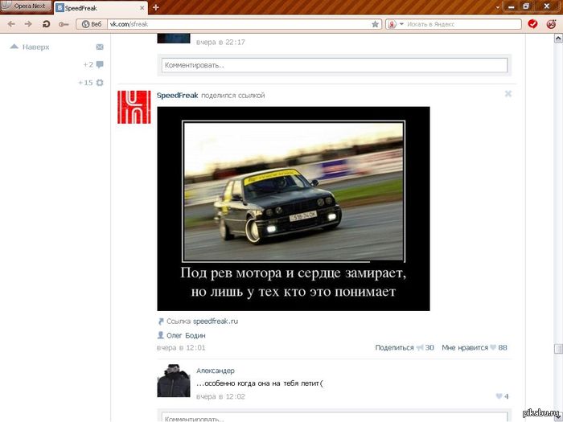Like the post with Мне нравится

[474, 347]
